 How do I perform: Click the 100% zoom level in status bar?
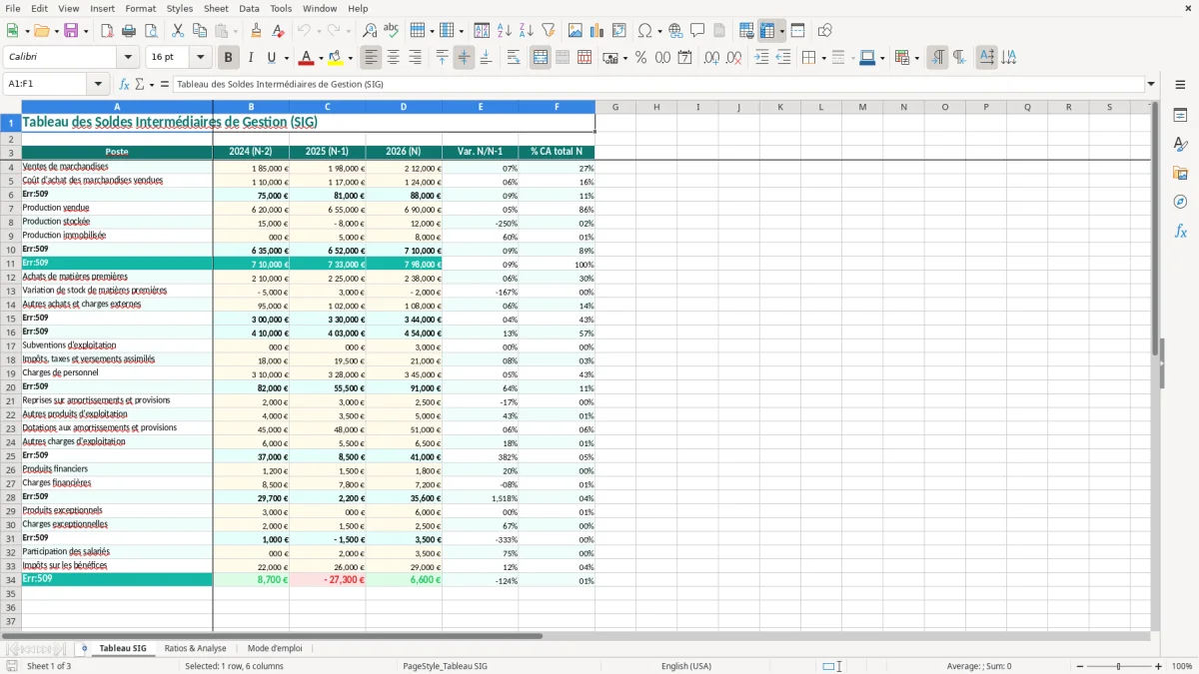click(x=1182, y=666)
